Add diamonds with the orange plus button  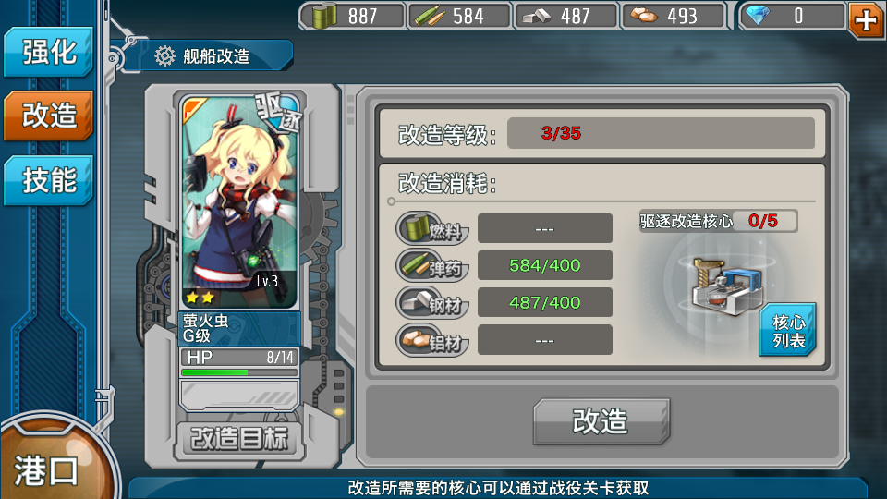click(x=866, y=19)
